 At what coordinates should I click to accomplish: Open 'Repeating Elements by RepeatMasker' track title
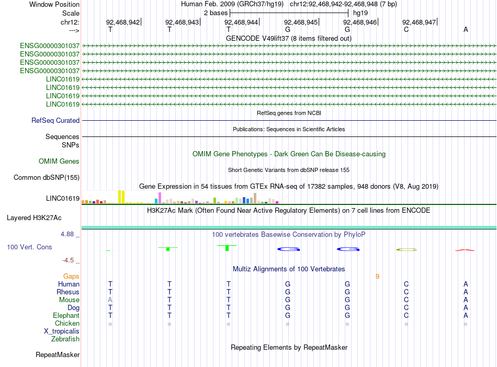[289, 347]
